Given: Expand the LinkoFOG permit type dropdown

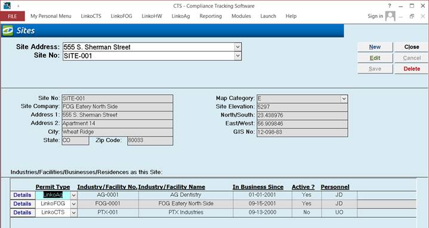Looking at the screenshot, I should click(73, 204).
